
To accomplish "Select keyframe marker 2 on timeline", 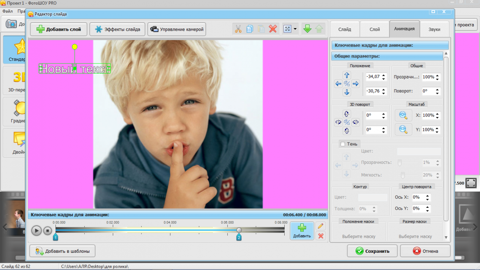I will [238, 237].
